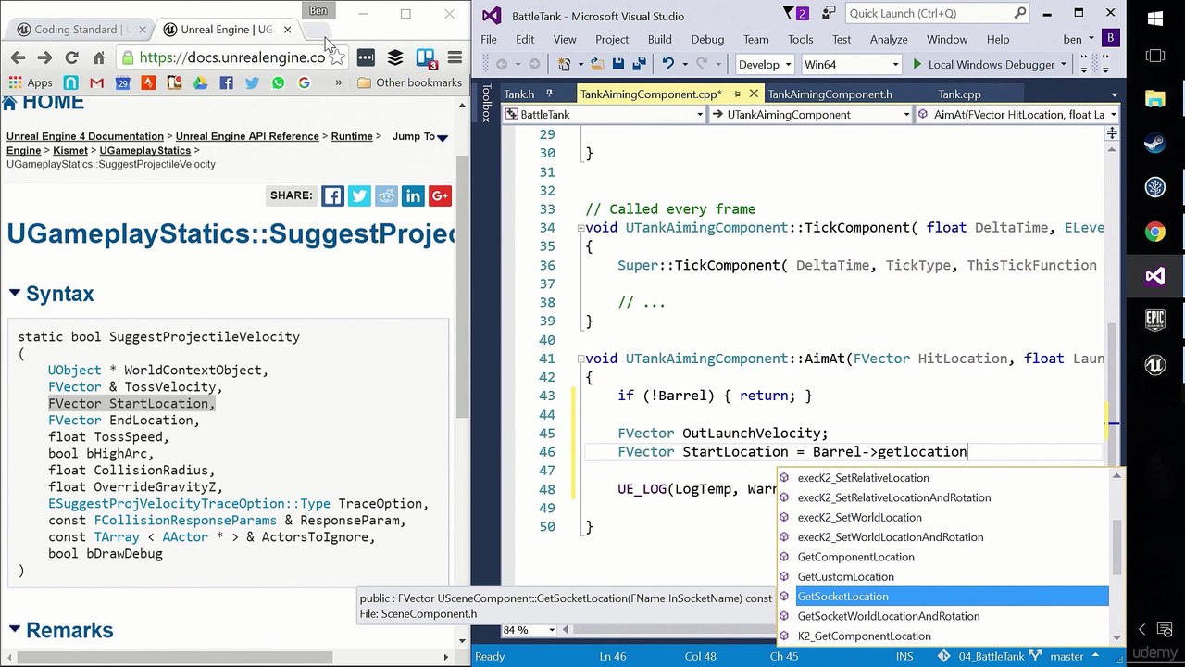Open File icon in Visual Studio toolbar
This screenshot has width=1185, height=667.
click(597, 64)
